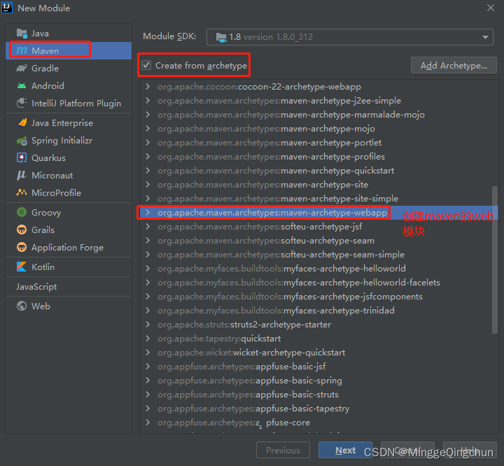Click the Micronaut mu icon
Image resolution: width=504 pixels, height=466 pixels.
[x=22, y=175]
